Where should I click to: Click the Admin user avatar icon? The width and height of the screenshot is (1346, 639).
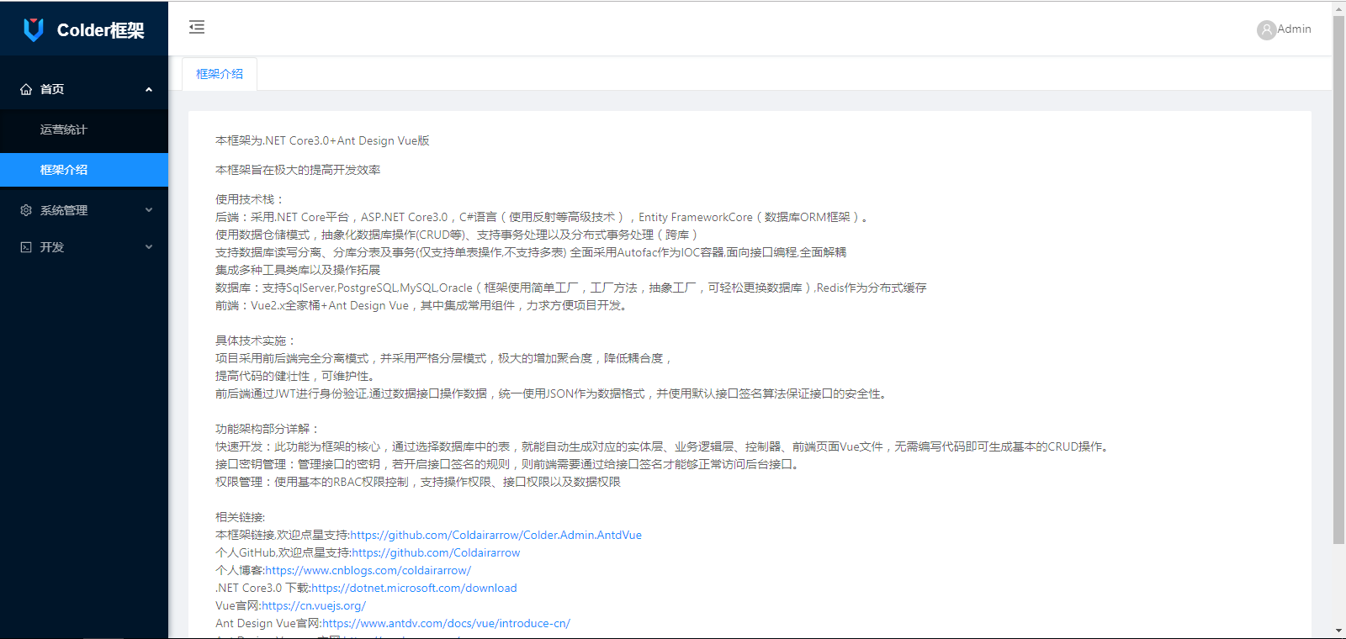(1266, 29)
